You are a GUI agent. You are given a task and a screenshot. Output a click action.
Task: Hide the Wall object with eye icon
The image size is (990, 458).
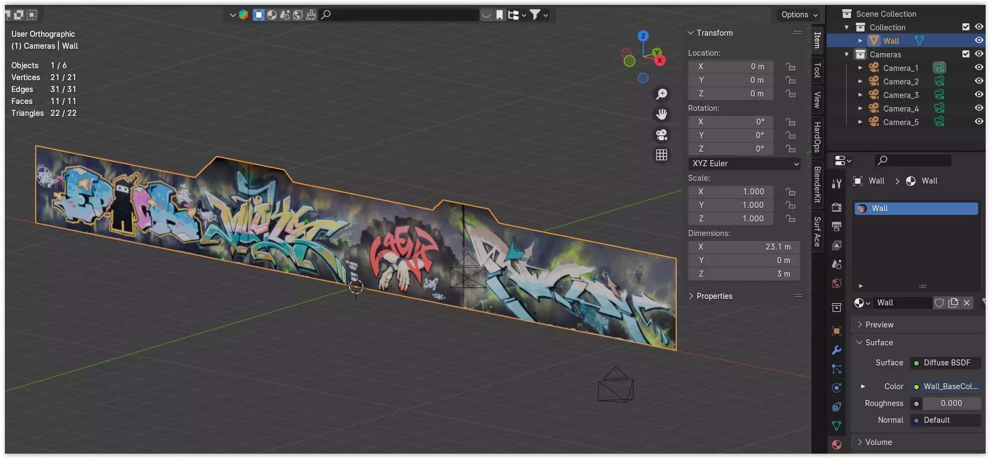[979, 40]
